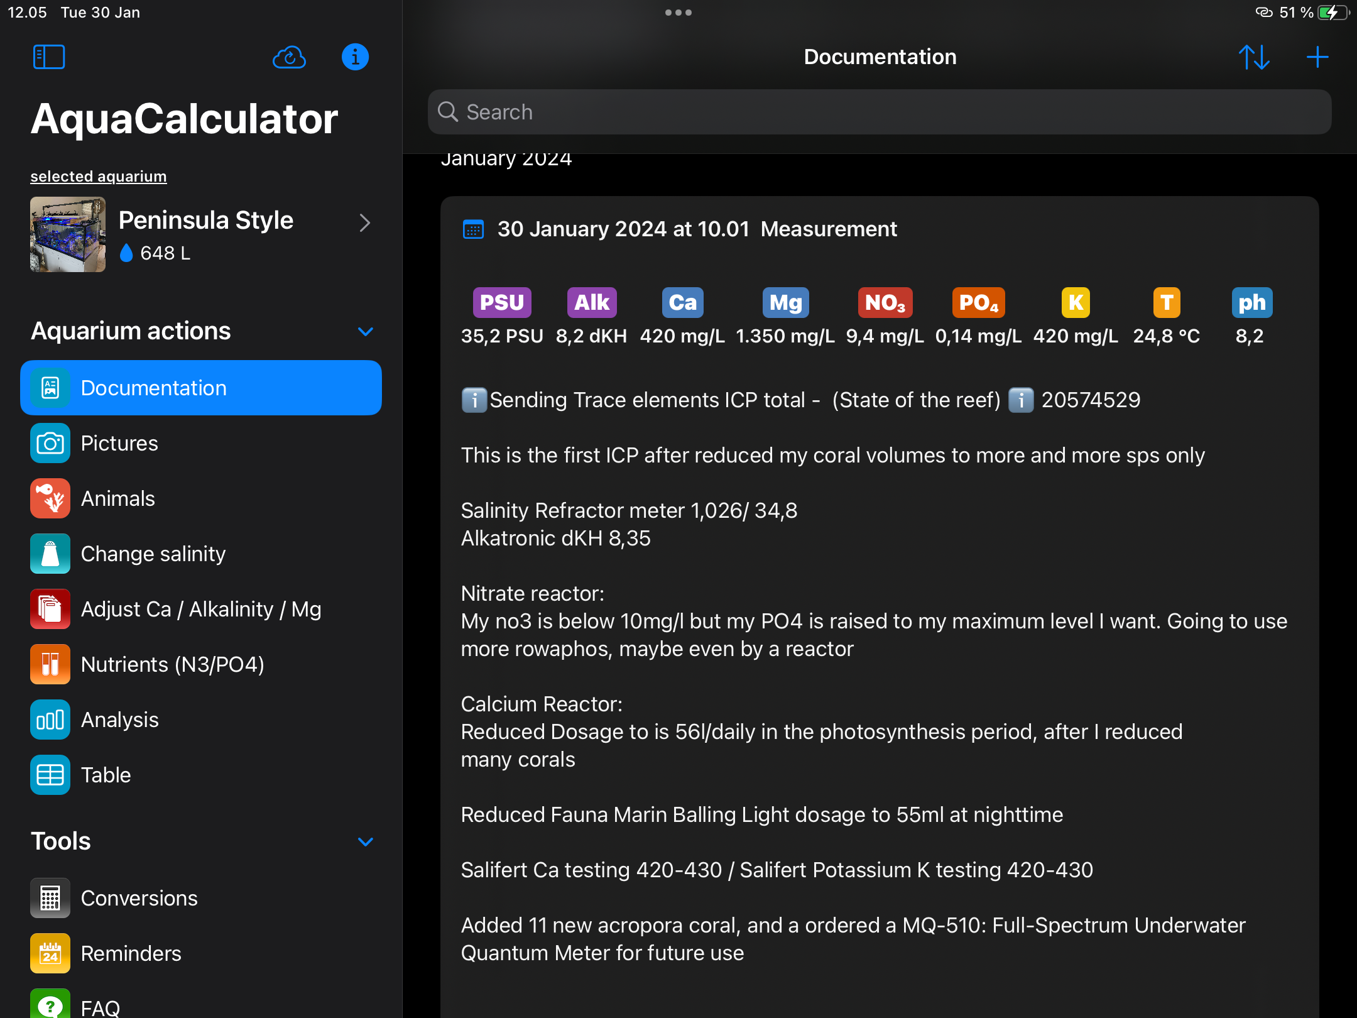Viewport: 1357px width, 1018px height.
Task: Open the Table view item
Action: tap(106, 775)
